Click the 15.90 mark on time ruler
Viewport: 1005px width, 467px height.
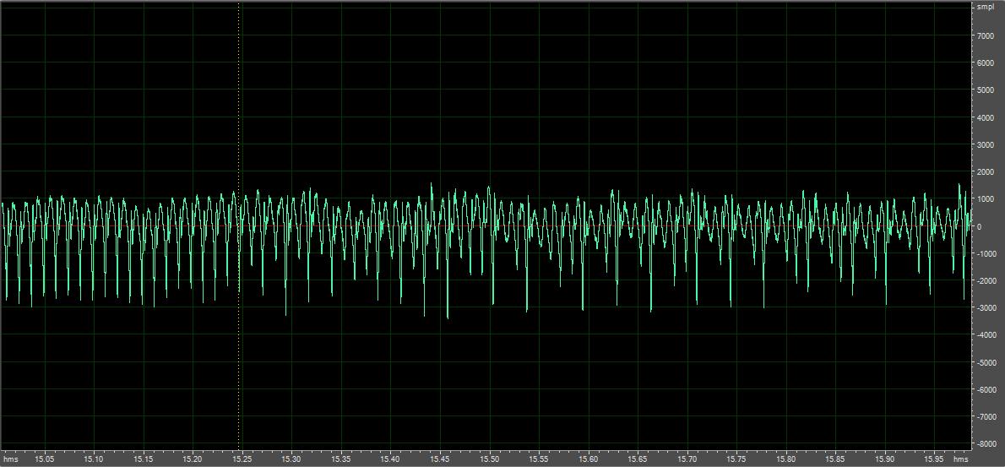click(884, 459)
